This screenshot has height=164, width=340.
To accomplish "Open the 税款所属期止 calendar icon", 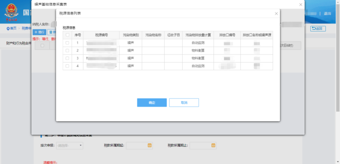I will pyautogui.click(x=213, y=146).
